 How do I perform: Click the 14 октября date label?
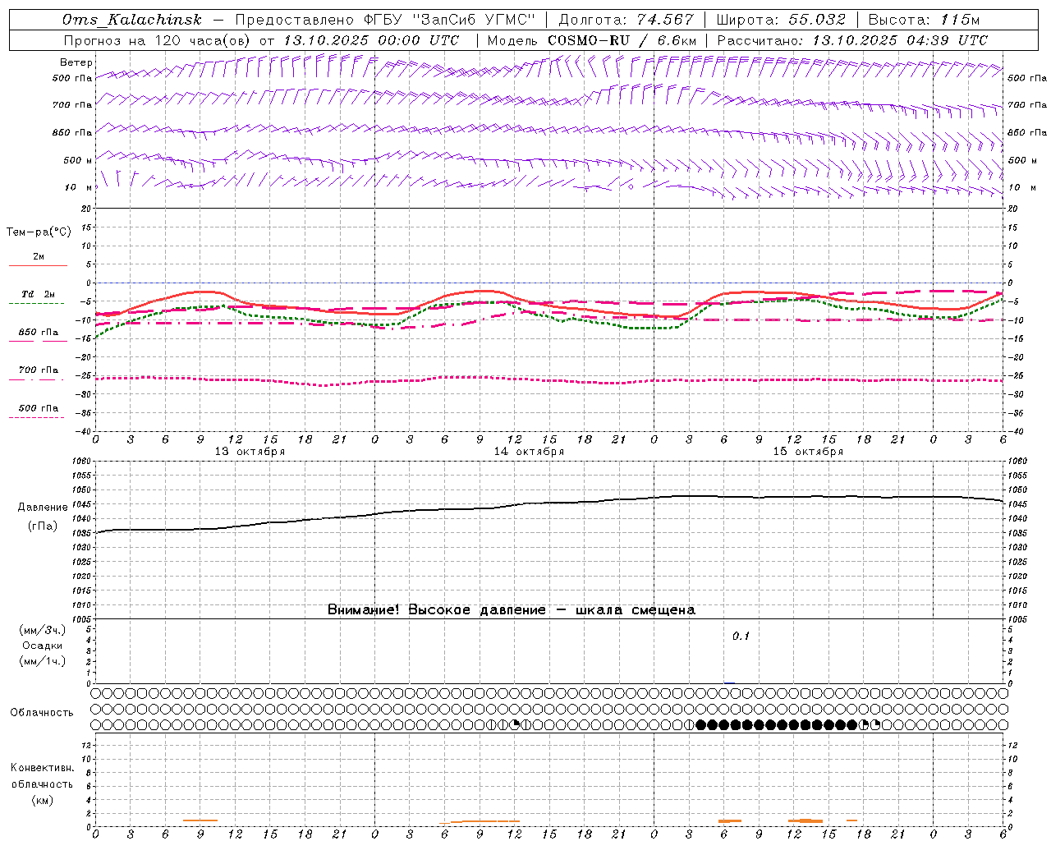click(x=529, y=452)
